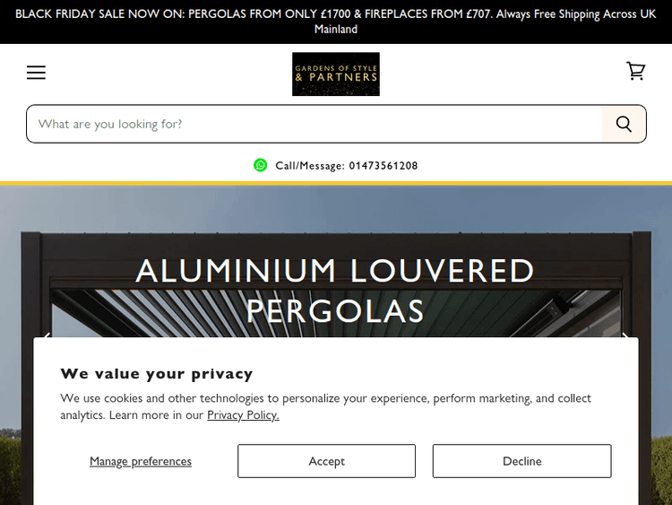Open the hamburger navigation menu
This screenshot has width=672, height=505.
(x=36, y=73)
